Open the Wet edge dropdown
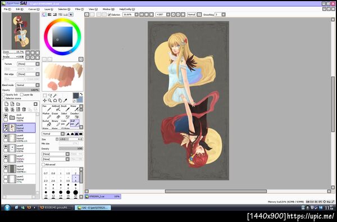This screenshot has width=337, height=222. 29,74
